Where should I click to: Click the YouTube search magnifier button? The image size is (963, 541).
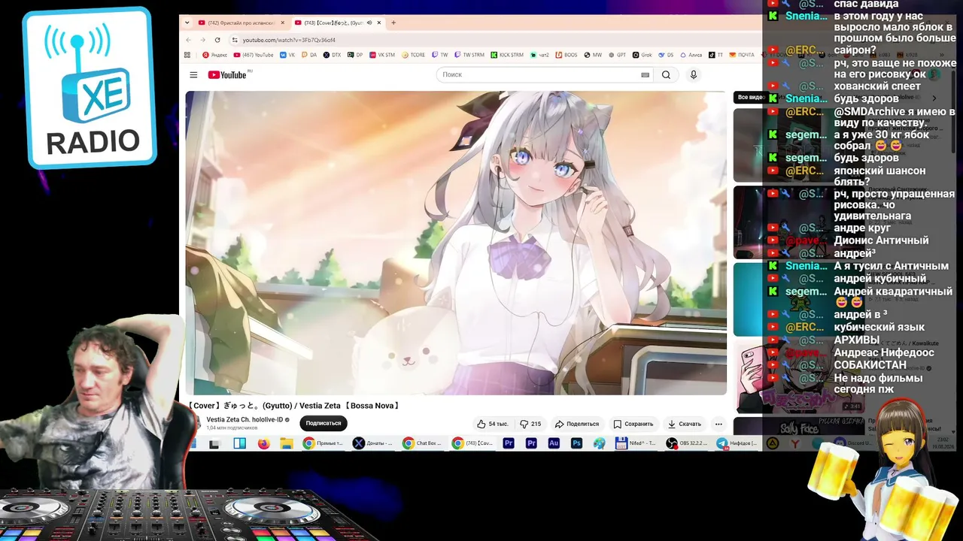click(x=666, y=74)
